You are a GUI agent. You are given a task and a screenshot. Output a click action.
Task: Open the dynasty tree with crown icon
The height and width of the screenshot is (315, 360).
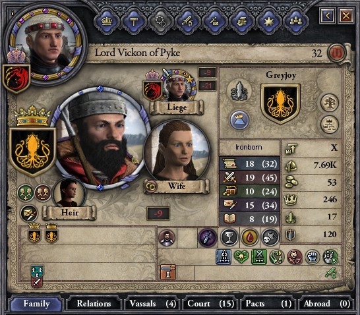point(330,125)
